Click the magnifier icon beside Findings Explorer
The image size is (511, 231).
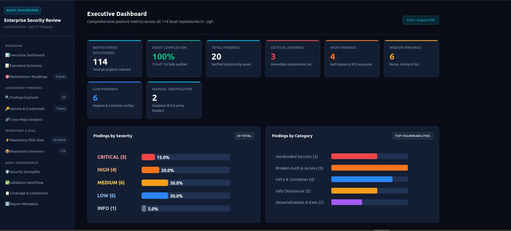click(7, 97)
